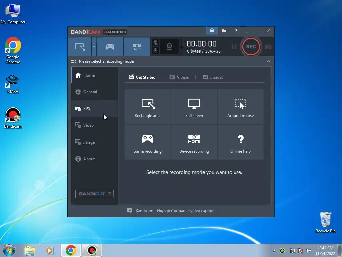Screen dimensions: 342x257
Task: Click the 'Bandicam - High performance video capture.' text
Action: click(x=175, y=211)
